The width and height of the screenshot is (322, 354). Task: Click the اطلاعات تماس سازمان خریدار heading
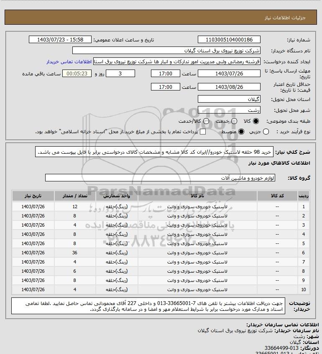coord(283,325)
